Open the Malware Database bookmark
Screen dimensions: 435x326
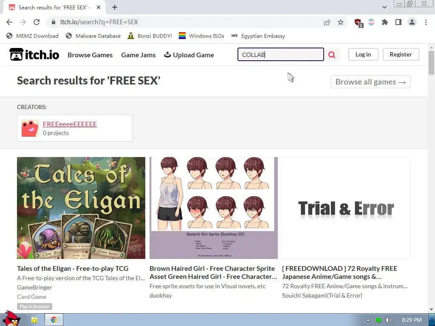[x=93, y=36]
